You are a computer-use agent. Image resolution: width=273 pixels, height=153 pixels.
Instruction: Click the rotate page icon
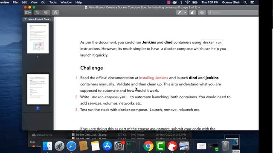coord(192,12)
